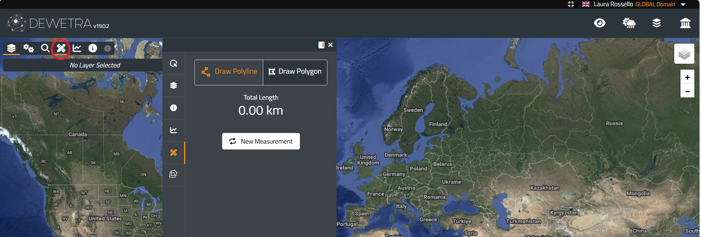Select the circled ruler measurement tool
The height and width of the screenshot is (237, 701).
click(x=61, y=48)
